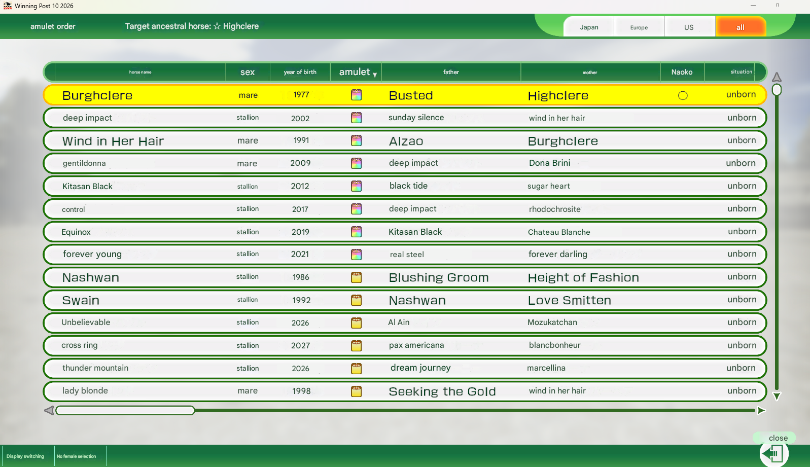810x467 pixels.
Task: Toggle the Naoko circle mark for Burghclere
Action: (683, 95)
